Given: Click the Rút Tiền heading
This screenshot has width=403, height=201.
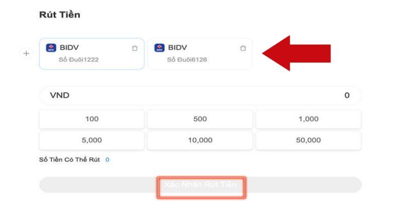Looking at the screenshot, I should coord(59,15).
